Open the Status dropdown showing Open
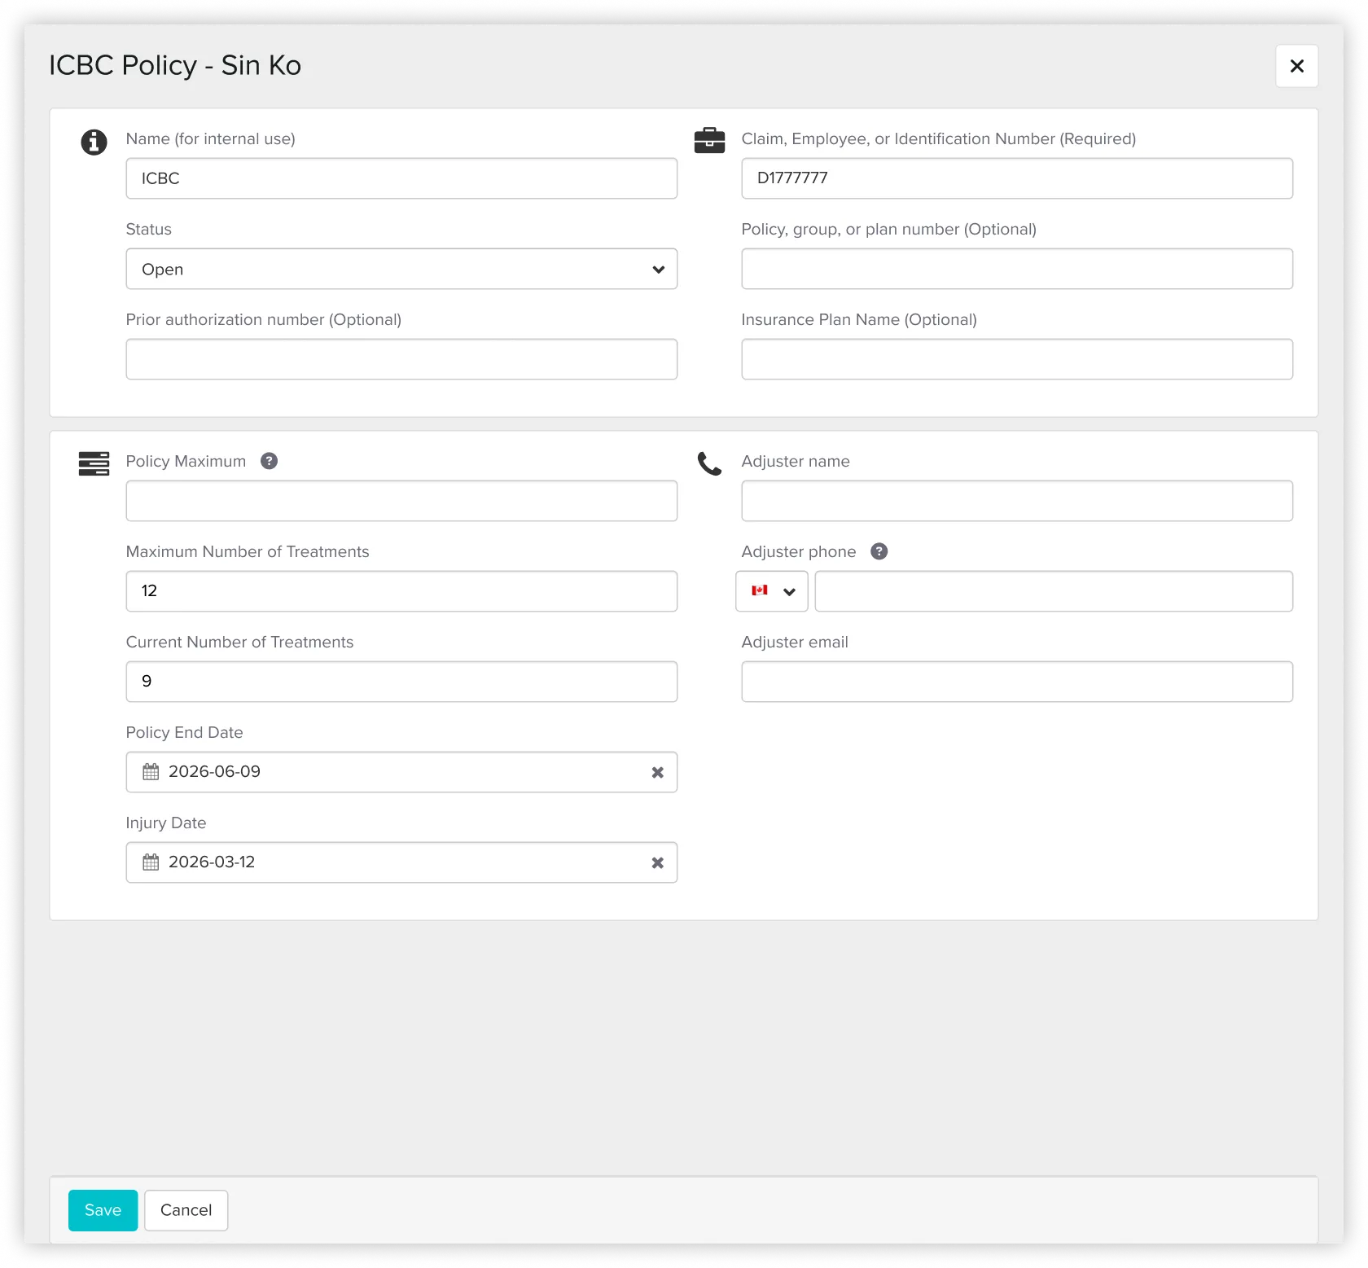 401,269
